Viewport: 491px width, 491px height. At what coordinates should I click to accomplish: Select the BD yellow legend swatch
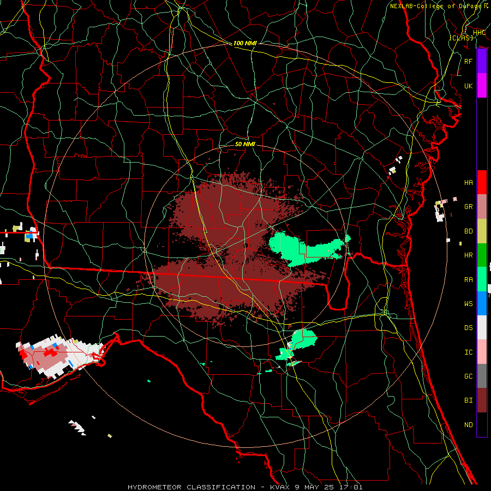482,231
